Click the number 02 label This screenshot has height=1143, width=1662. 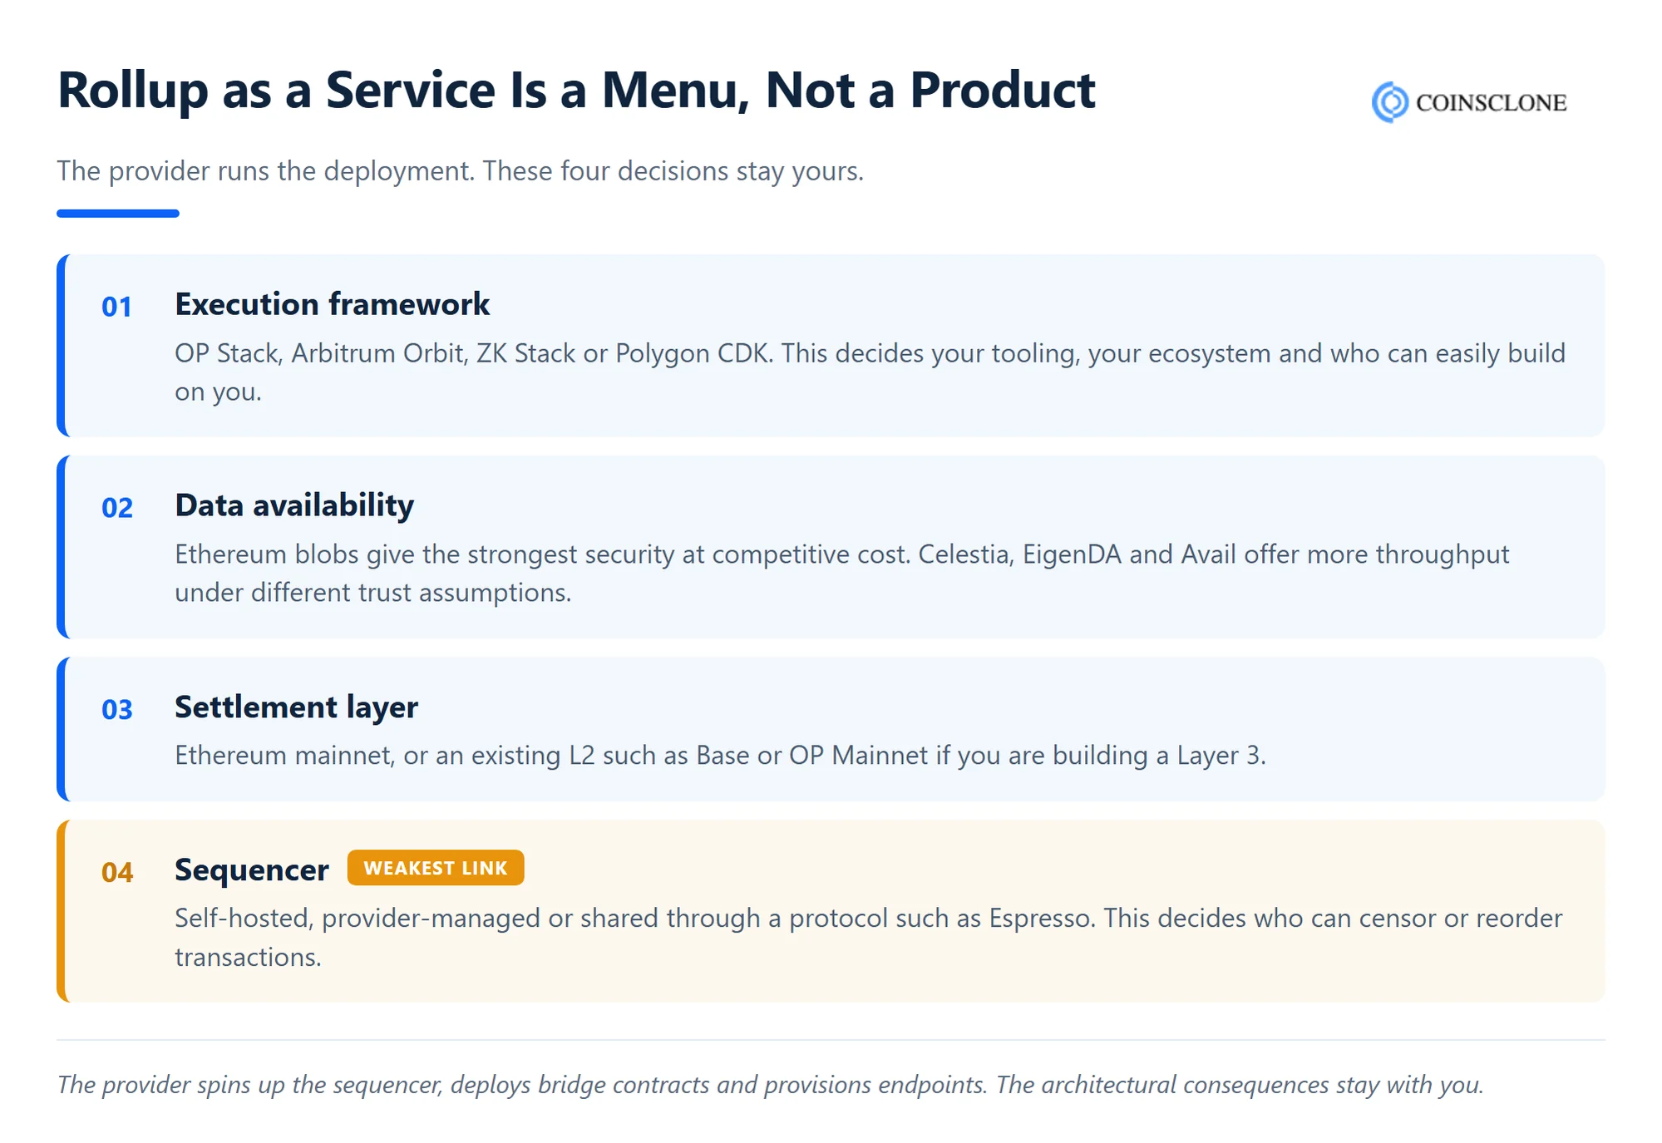pos(117,508)
